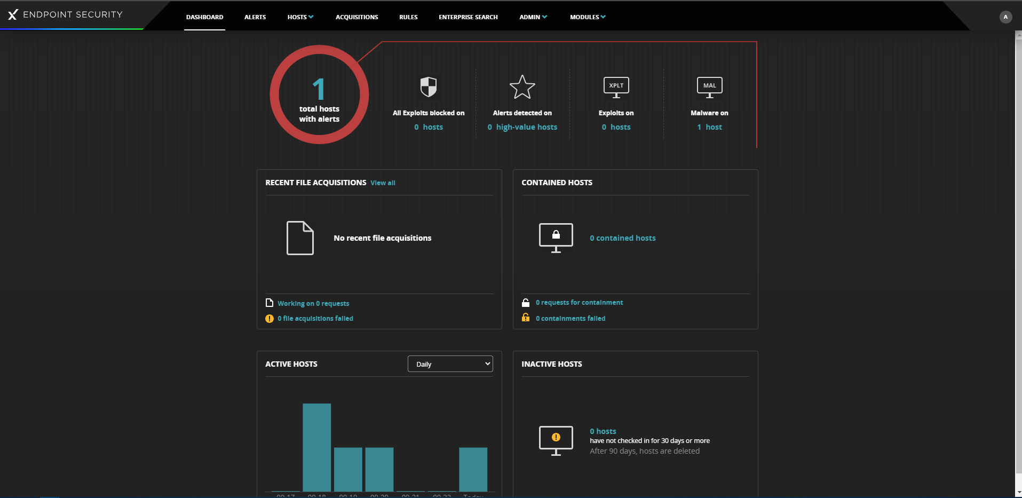Open the Daily interval dropdown
This screenshot has height=498, width=1022.
tap(450, 364)
